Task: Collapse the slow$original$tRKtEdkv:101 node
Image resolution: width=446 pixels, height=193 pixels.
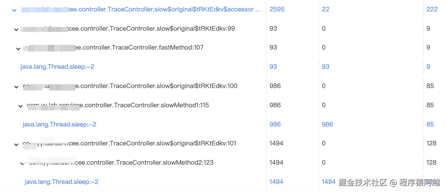Action: coord(16,145)
